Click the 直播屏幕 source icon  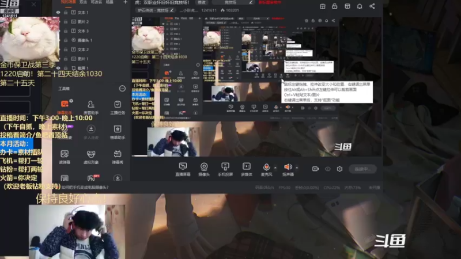tap(183, 169)
